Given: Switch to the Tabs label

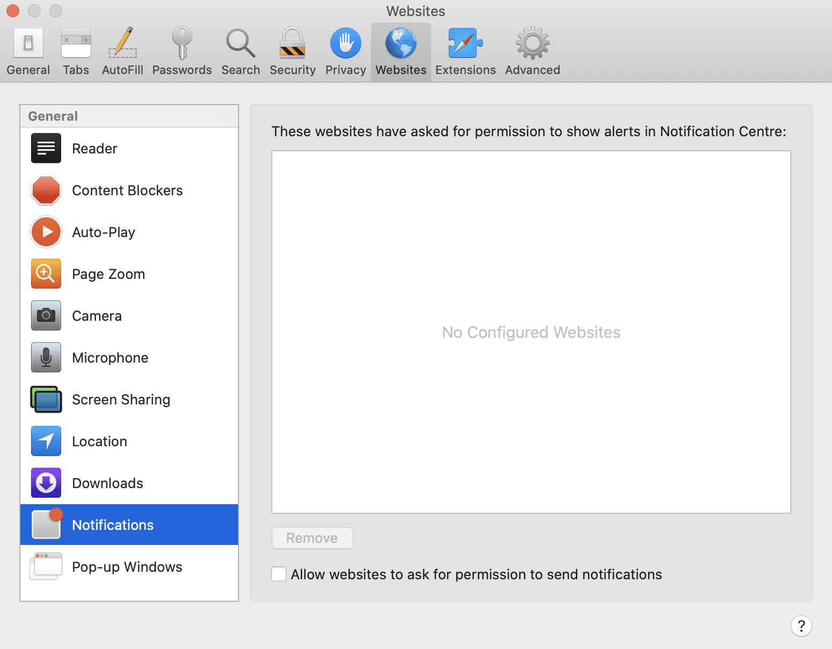Looking at the screenshot, I should click(x=76, y=70).
